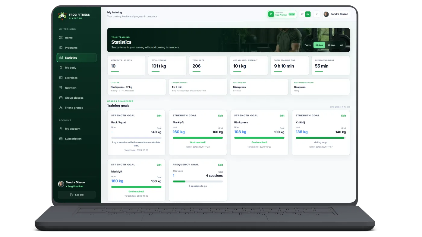Click the Statistics bar chart icon

click(61, 57)
